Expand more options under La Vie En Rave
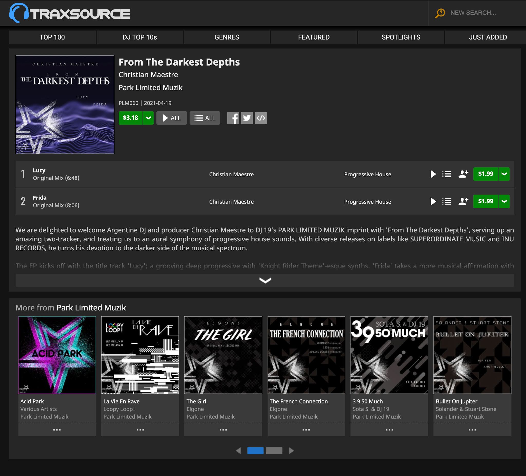 coord(140,430)
